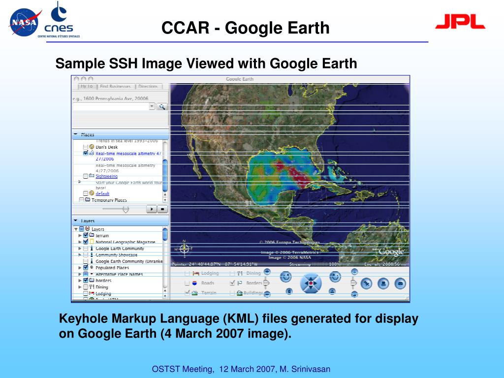Image resolution: width=504 pixels, height=378 pixels.
Task: Tick the Sightseeing checkbox
Action: [86, 176]
